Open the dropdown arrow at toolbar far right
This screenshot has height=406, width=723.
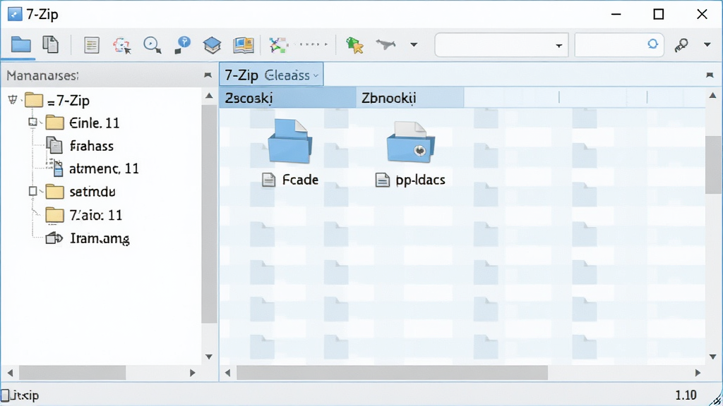(x=707, y=44)
